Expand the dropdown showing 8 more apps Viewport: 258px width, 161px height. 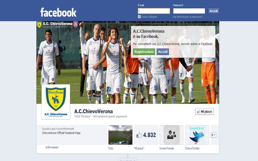[x=213, y=135]
